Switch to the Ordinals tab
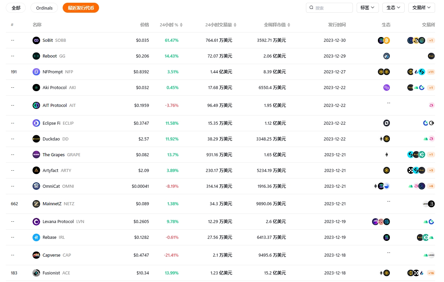The height and width of the screenshot is (282, 444). tap(44, 8)
